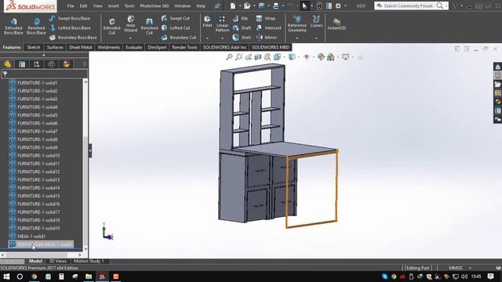Image resolution: width=502 pixels, height=282 pixels.
Task: Select the Revolved Boss/Base tool
Action: pyautogui.click(x=36, y=26)
